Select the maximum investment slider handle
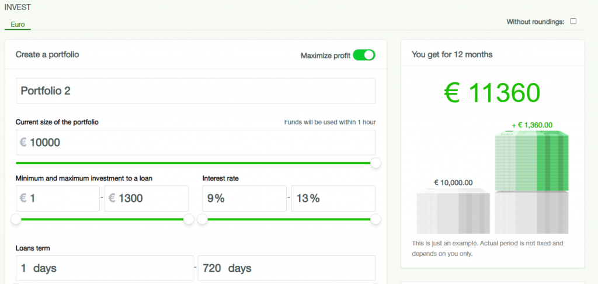Viewport: 598px width, 284px height. [189, 219]
